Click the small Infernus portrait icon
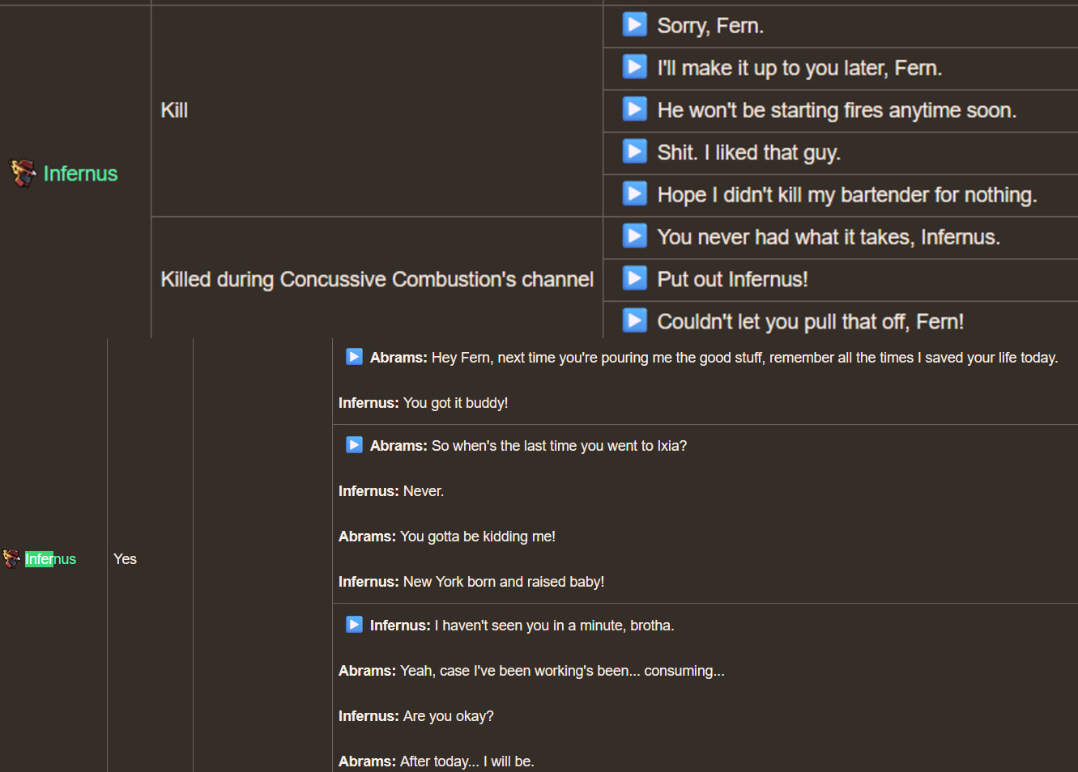The height and width of the screenshot is (772, 1078). (11, 558)
